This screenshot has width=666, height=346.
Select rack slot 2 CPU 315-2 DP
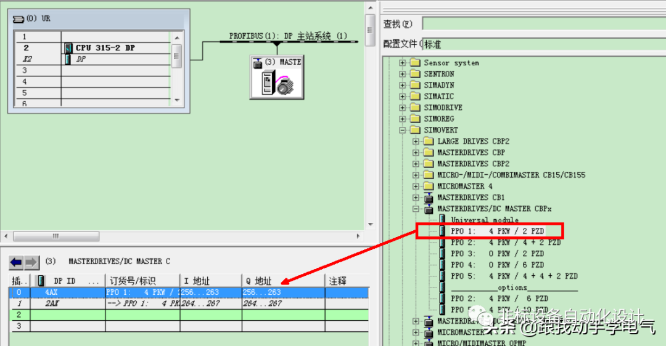pyautogui.click(x=92, y=48)
